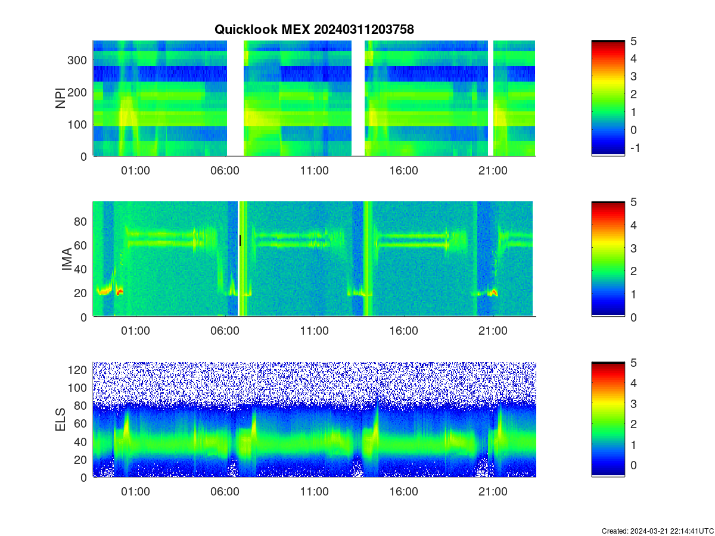Click the 'Created: 2024-03-21 22:14:41UTC' timestamp
Viewport: 715px width, 536px height.
(657, 531)
